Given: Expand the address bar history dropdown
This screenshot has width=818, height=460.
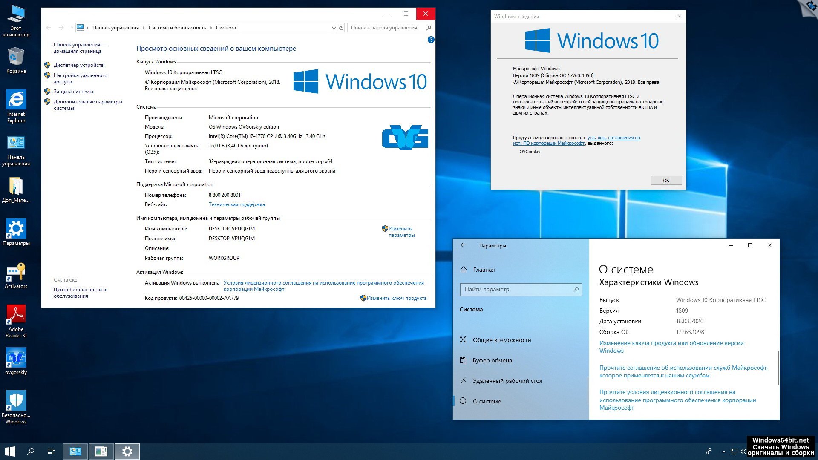Looking at the screenshot, I should [x=334, y=28].
